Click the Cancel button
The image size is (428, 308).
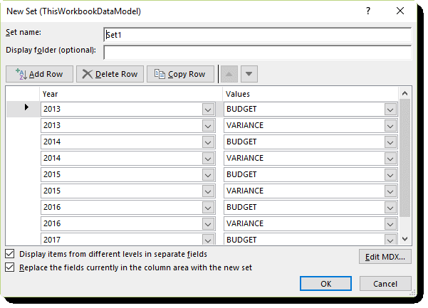coord(385,284)
